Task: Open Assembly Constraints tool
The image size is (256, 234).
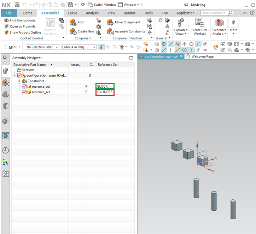Action: coord(110,31)
